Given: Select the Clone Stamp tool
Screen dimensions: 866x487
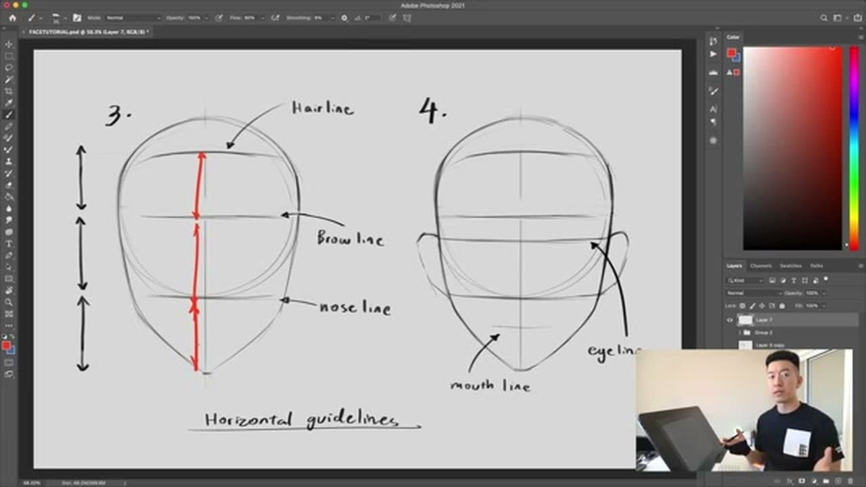Looking at the screenshot, I should [9, 162].
